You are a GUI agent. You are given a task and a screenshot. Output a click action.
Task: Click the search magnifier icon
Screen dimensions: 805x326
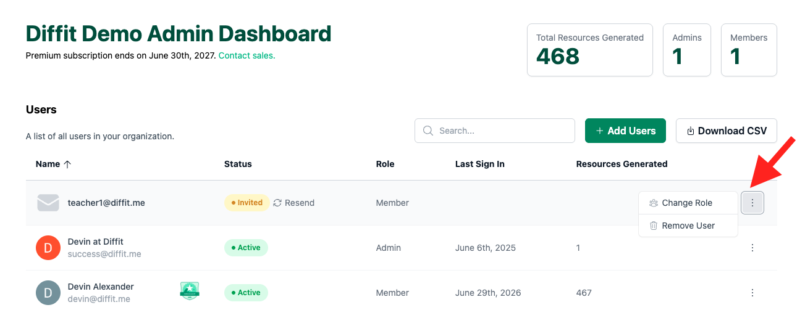[428, 131]
